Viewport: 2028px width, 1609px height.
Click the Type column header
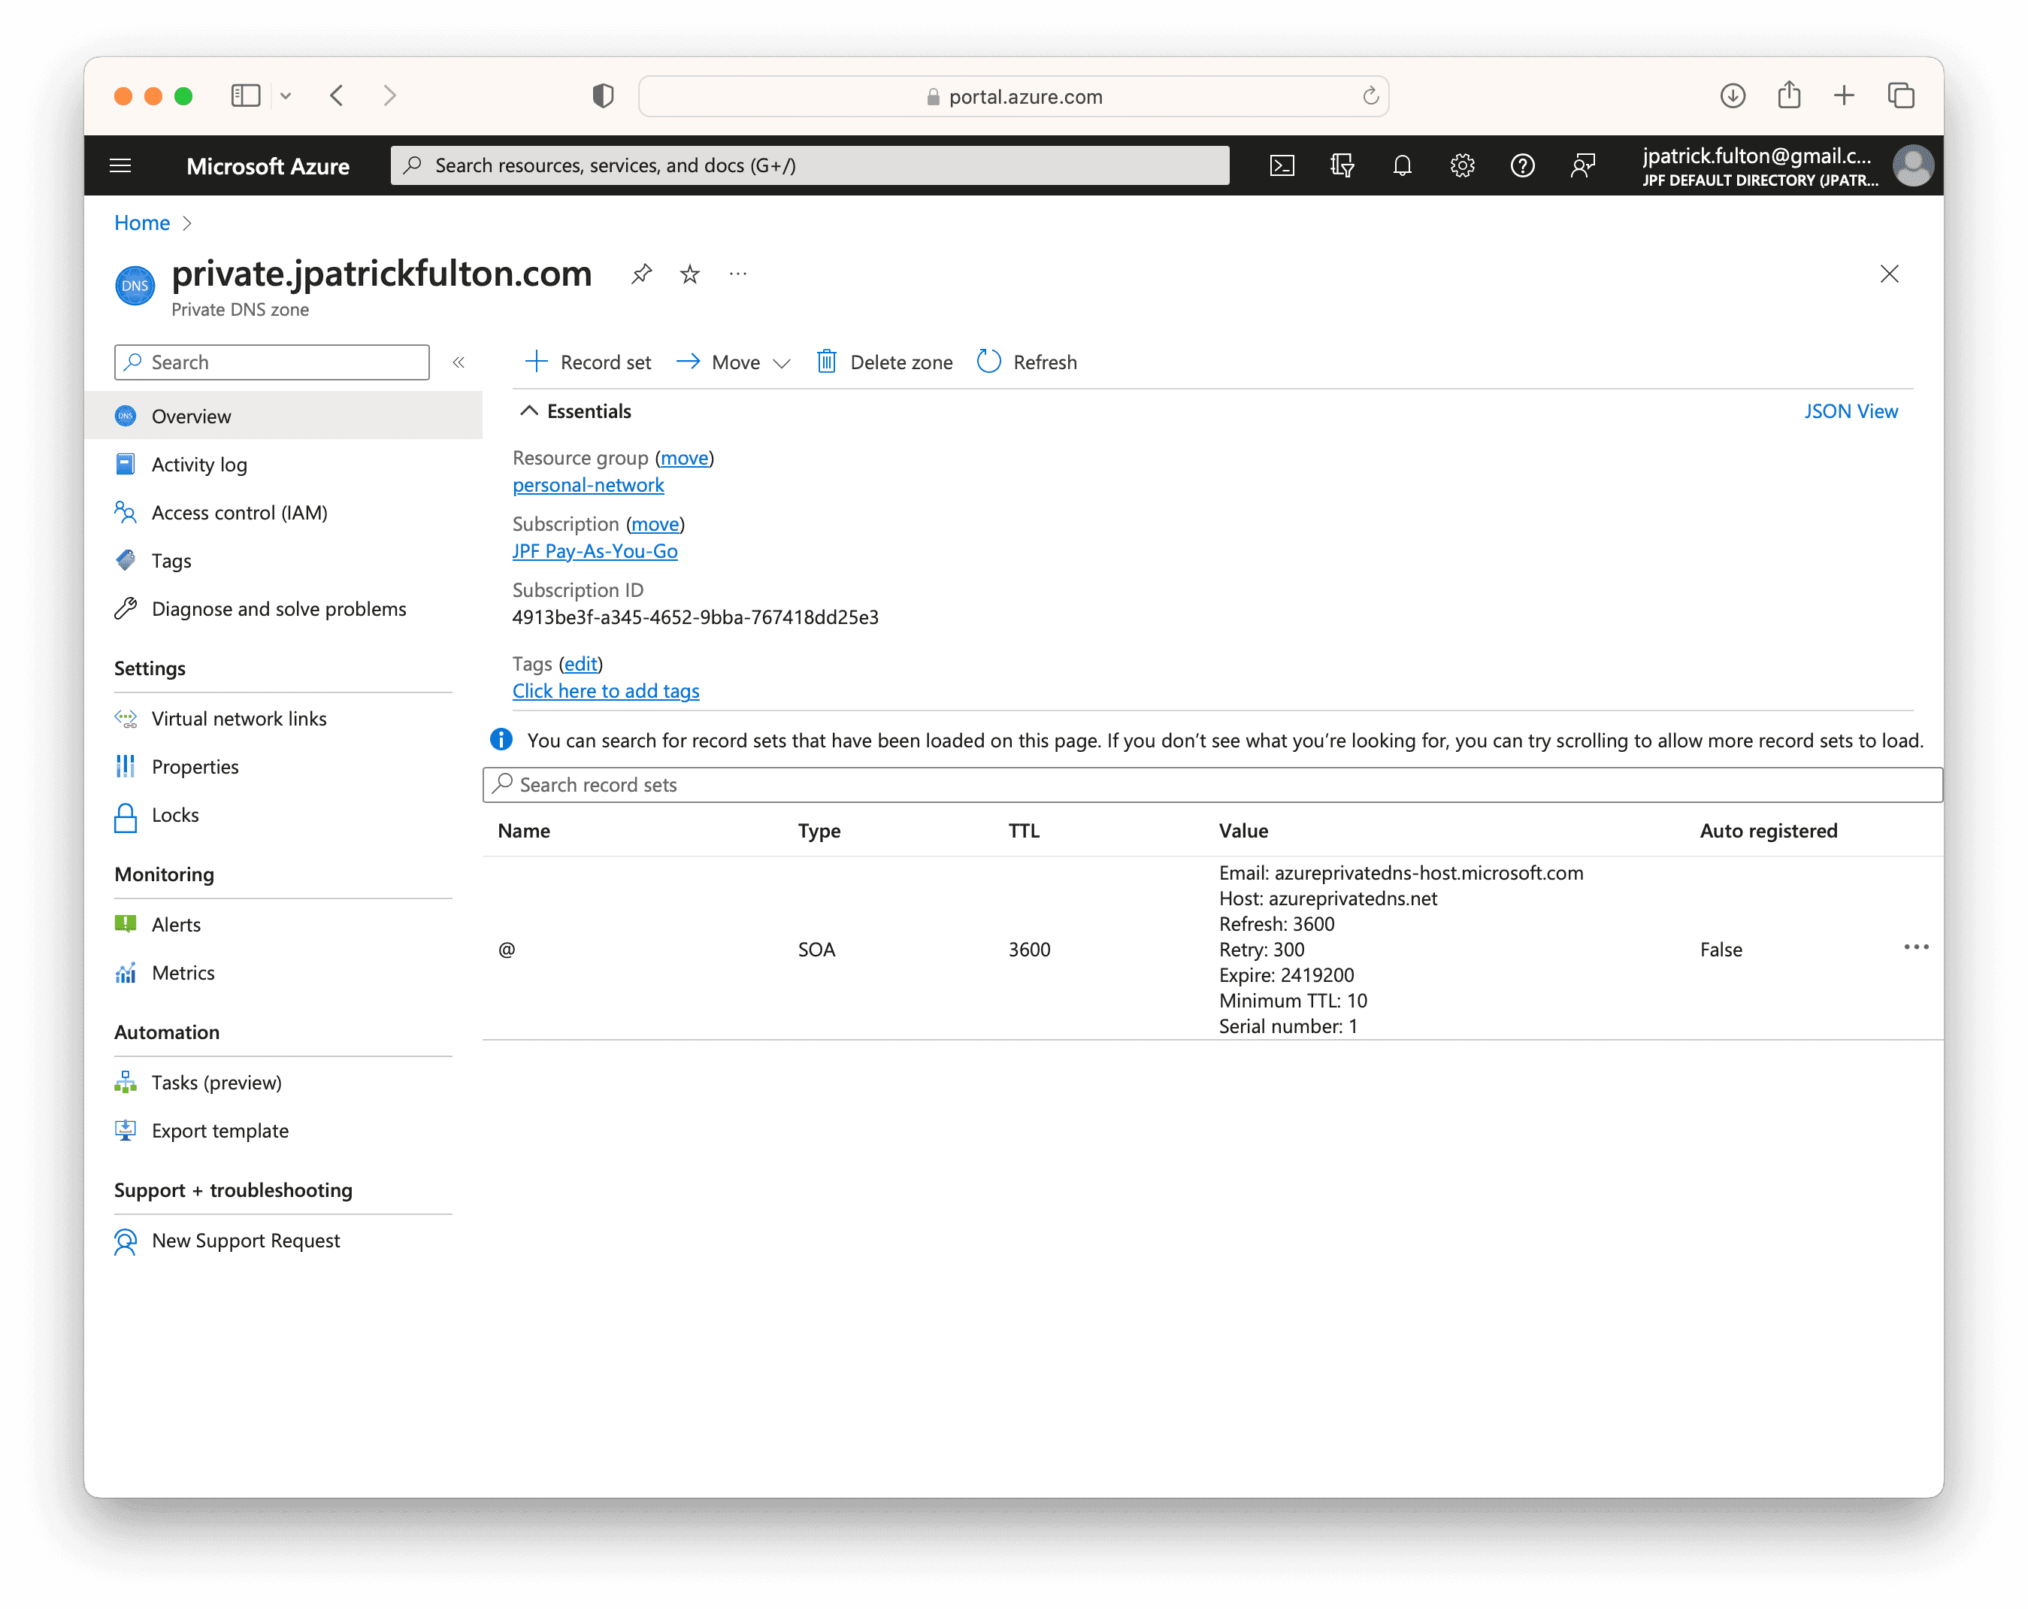pyautogui.click(x=819, y=830)
